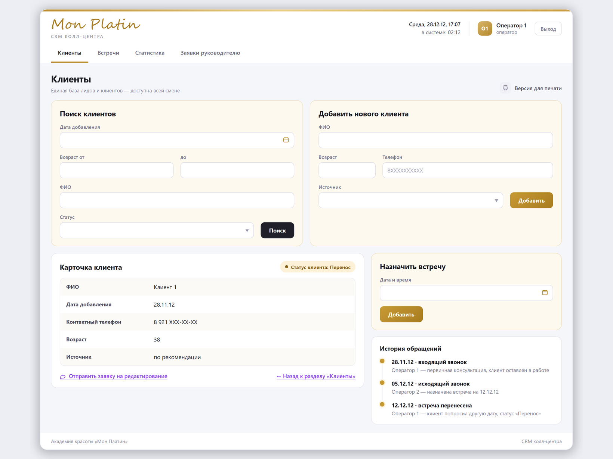Focus the Телефон field with 8XXXXXXXXXX placeholder
613x459 pixels.
click(468, 170)
